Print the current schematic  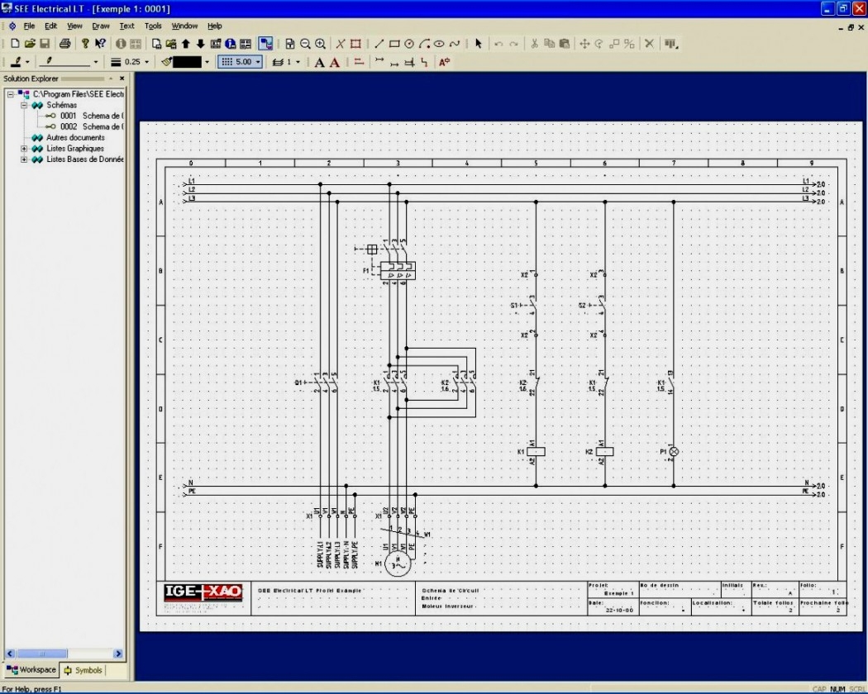tap(64, 43)
